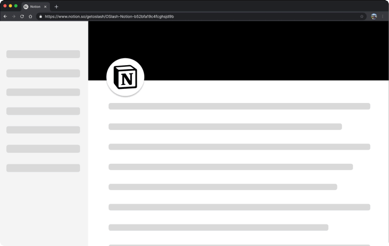Reload the page with refresh icon
The height and width of the screenshot is (246, 389).
22,16
